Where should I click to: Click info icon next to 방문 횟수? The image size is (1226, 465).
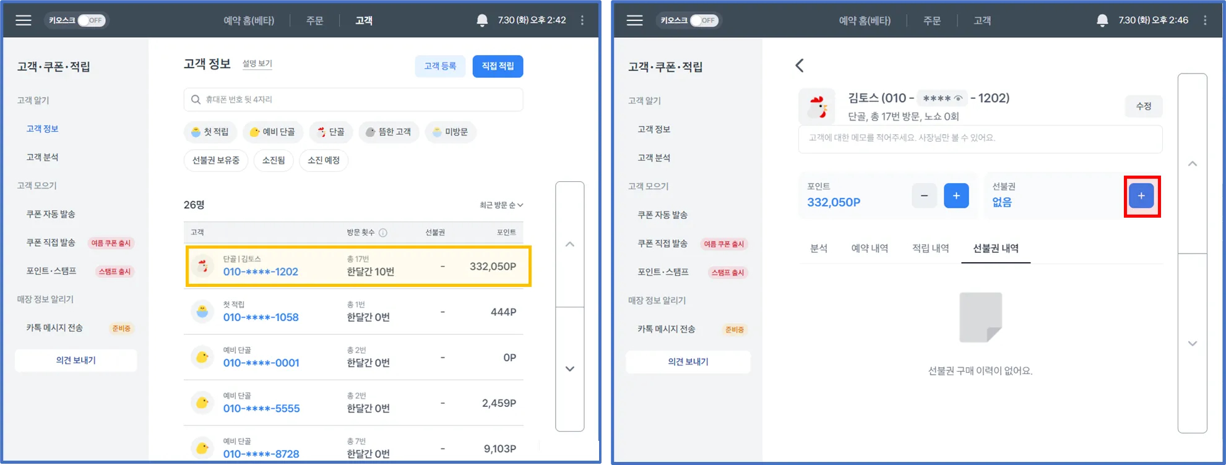click(383, 232)
